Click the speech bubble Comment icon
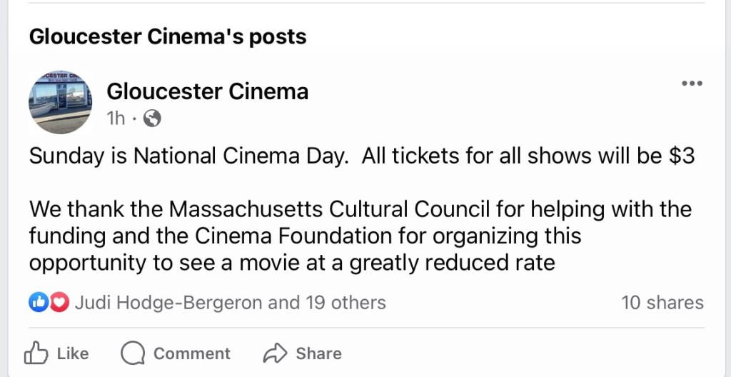This screenshot has width=731, height=377. [x=133, y=353]
